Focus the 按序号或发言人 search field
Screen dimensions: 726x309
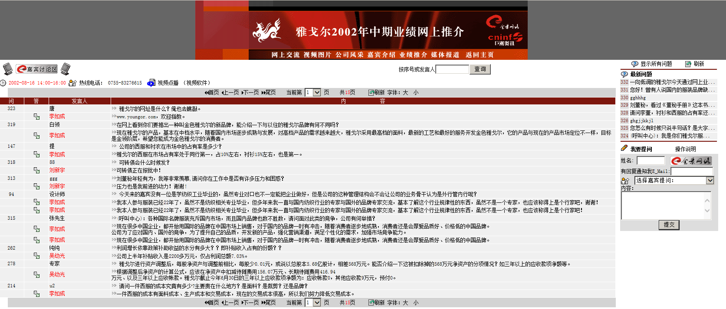tap(452, 69)
